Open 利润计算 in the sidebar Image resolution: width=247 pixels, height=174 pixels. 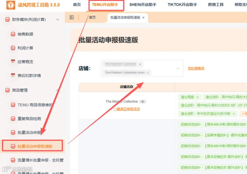[25, 48]
